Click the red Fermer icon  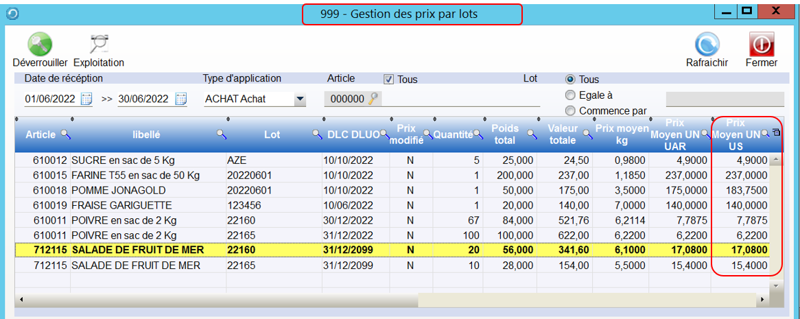click(x=761, y=45)
